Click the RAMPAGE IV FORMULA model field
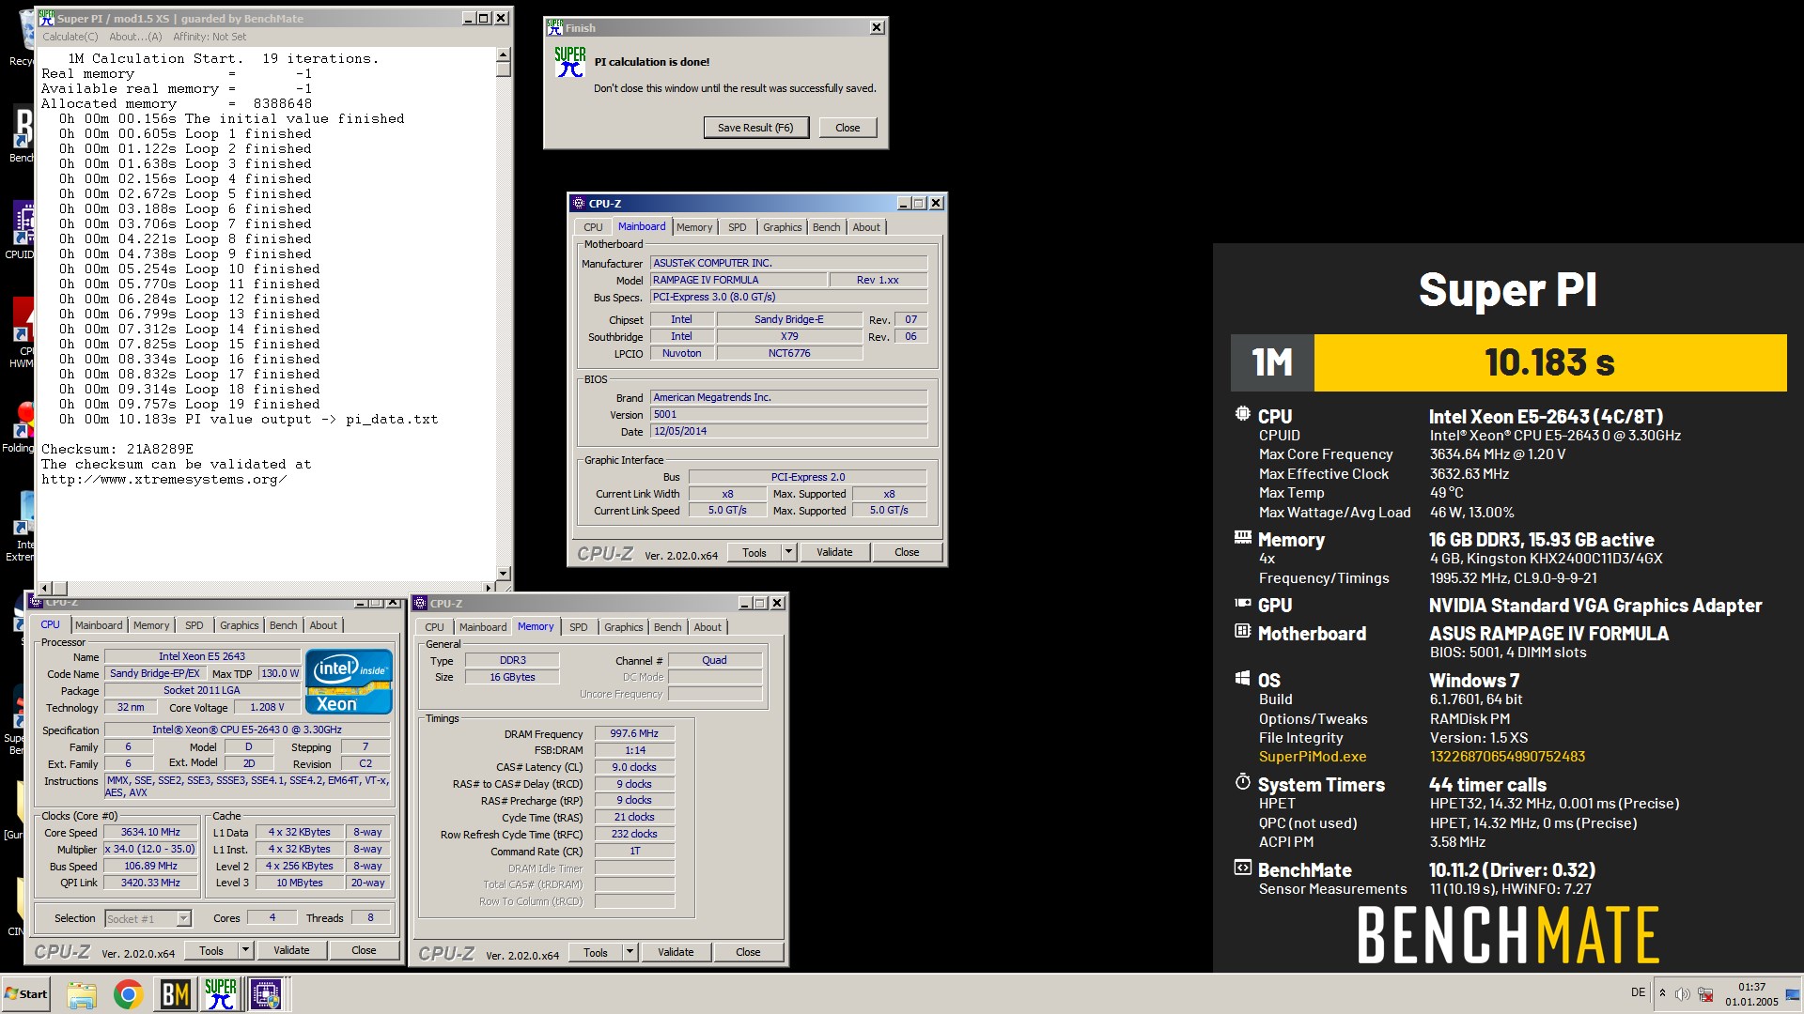 (739, 280)
